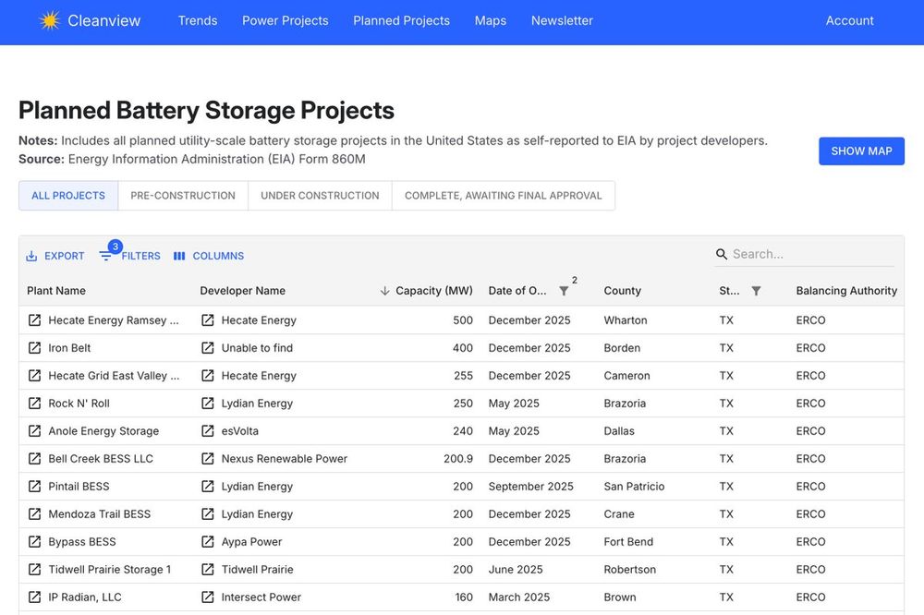924x615 pixels.
Task: Click Intersect Power developer name
Action: point(261,597)
